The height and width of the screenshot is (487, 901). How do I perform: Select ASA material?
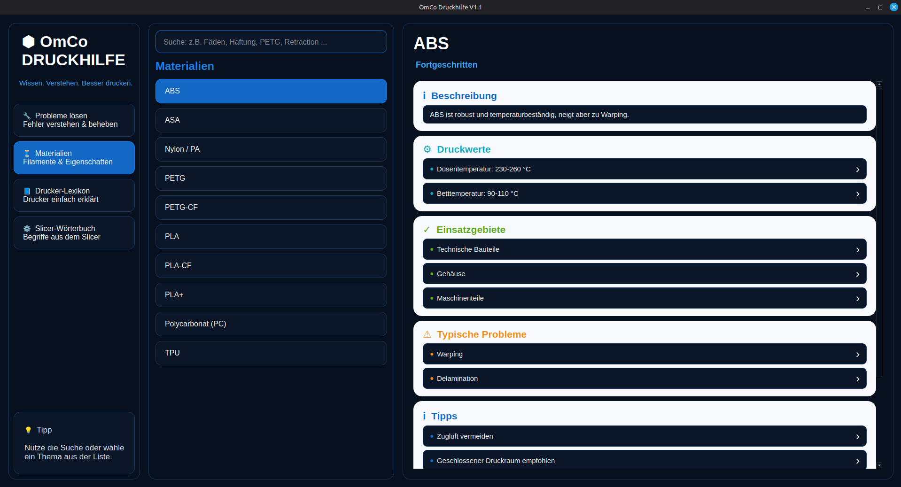(271, 120)
